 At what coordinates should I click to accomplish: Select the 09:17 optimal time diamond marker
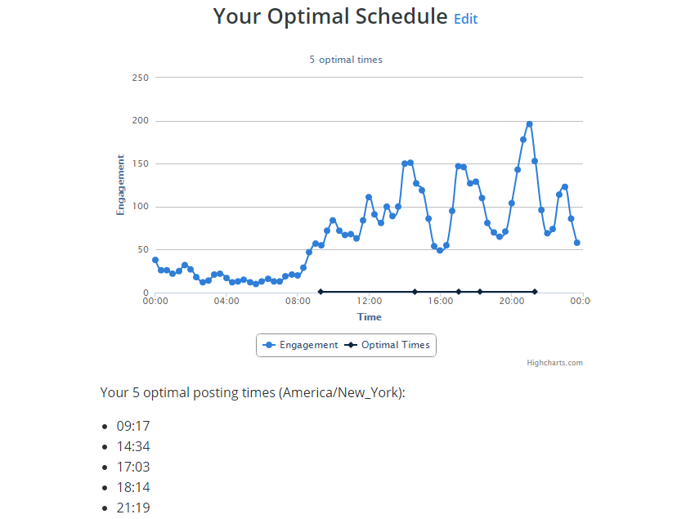pos(321,291)
